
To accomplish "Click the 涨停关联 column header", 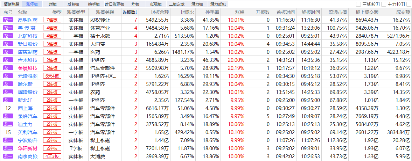I will tap(105, 12).
